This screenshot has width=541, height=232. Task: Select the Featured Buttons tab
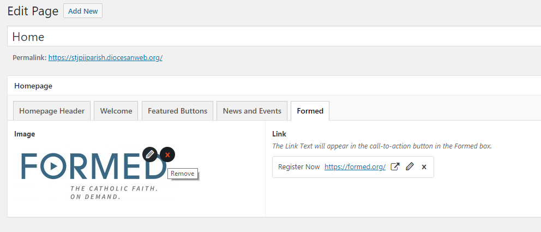click(x=178, y=111)
